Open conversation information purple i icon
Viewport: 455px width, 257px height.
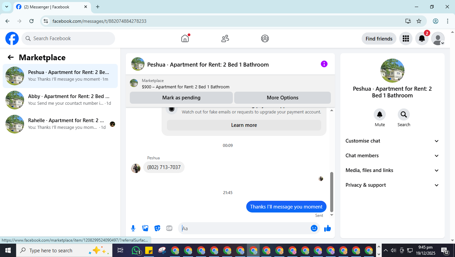click(x=324, y=64)
